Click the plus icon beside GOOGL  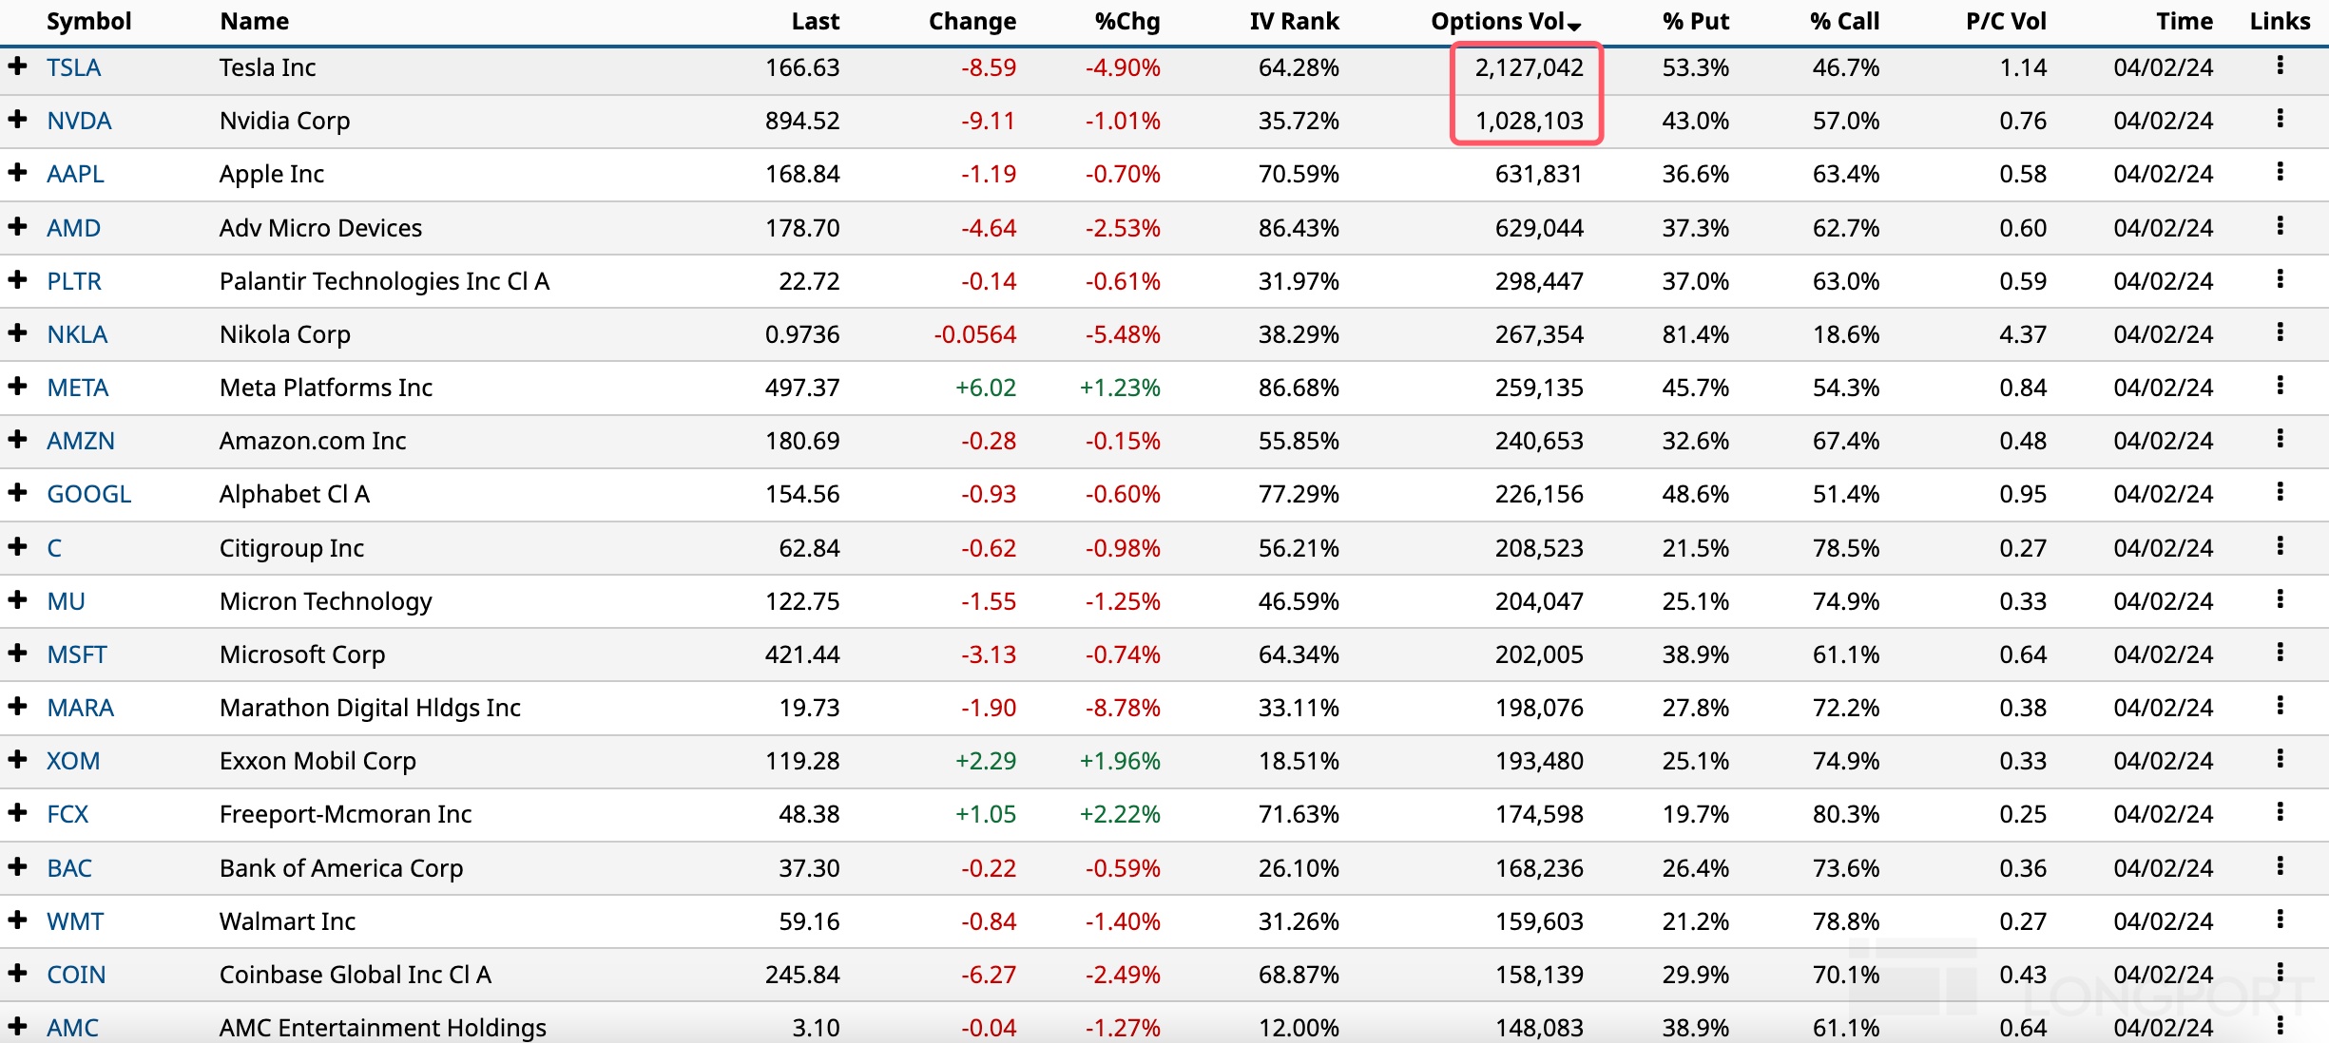(17, 493)
